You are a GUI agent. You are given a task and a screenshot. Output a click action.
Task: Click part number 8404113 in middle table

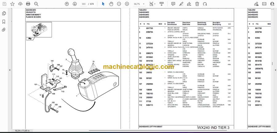pos(150,105)
